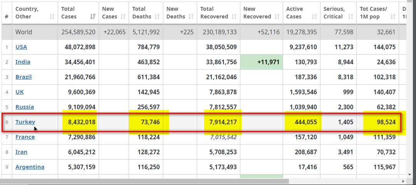
Task: Select USA cases per million 144,075
Action: [x=384, y=47]
